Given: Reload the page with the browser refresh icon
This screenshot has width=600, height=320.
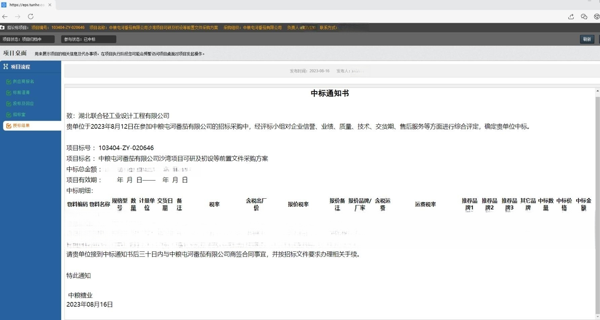Looking at the screenshot, I should [x=31, y=16].
